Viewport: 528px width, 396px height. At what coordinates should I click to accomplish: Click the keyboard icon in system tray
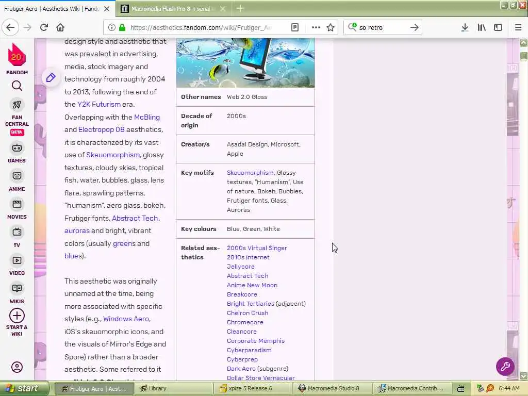coord(460,389)
